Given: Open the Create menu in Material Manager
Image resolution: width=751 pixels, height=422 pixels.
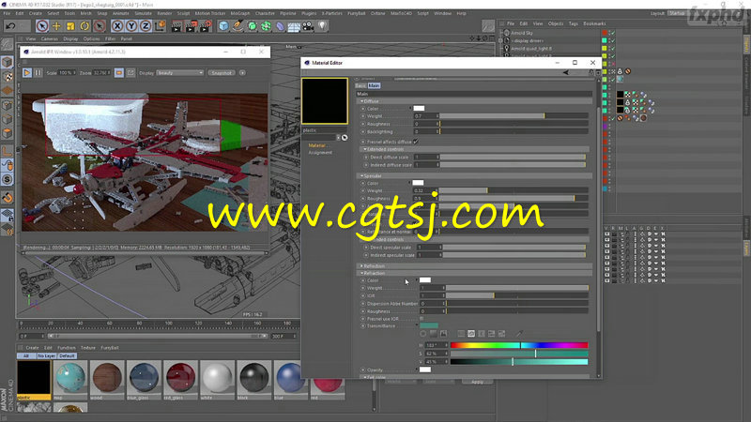Looking at the screenshot, I should point(32,348).
